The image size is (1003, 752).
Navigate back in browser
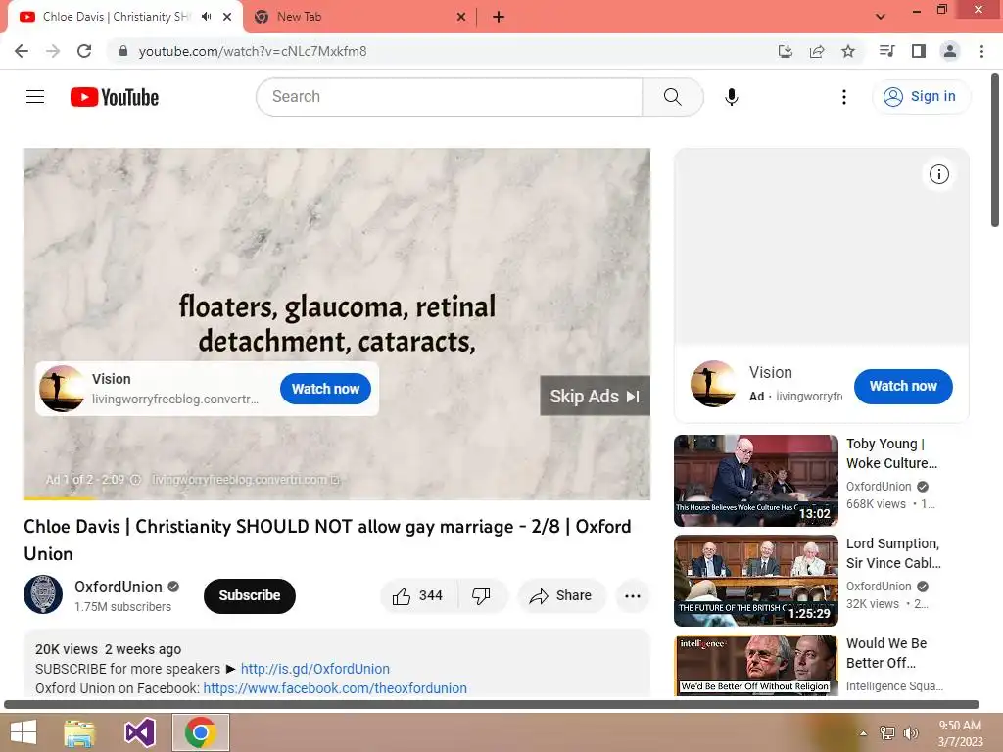pos(22,51)
